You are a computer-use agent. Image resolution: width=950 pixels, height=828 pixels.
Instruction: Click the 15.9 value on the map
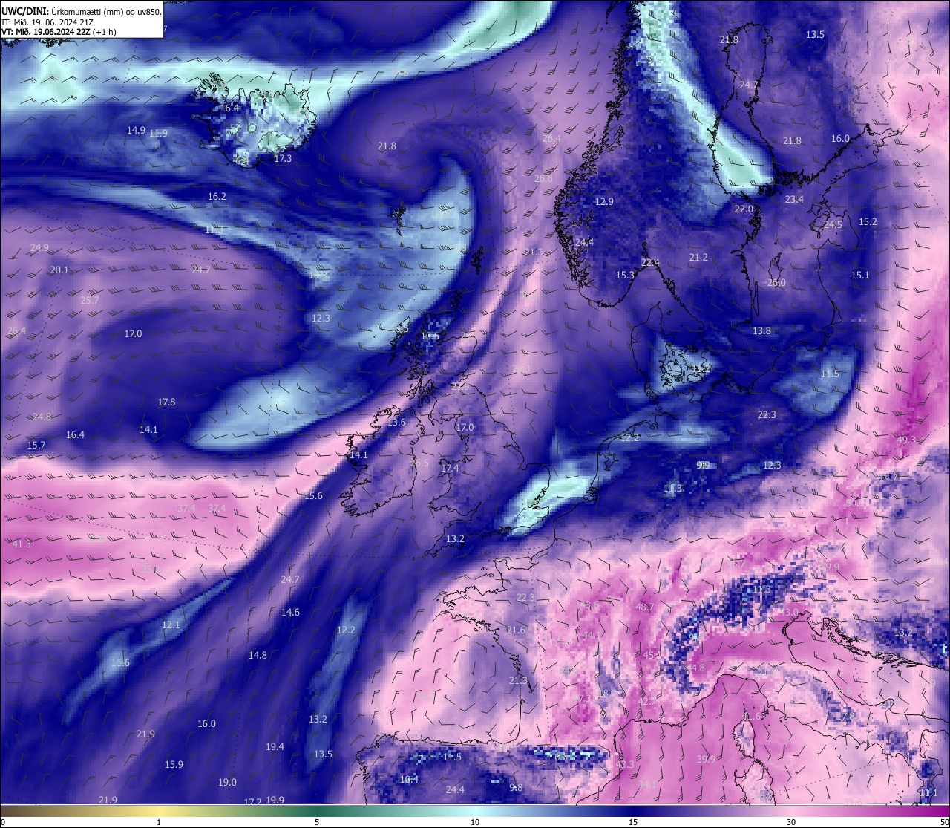click(x=174, y=764)
